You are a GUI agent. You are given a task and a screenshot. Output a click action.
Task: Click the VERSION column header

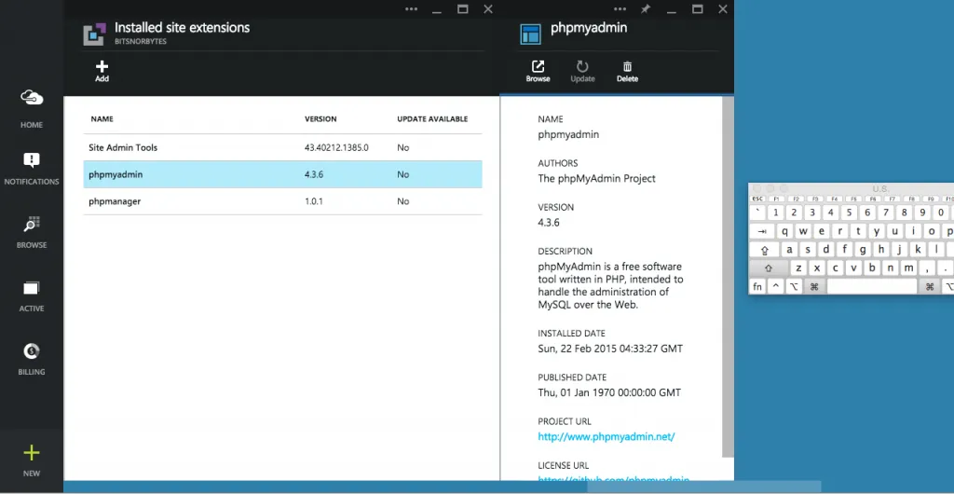point(320,119)
